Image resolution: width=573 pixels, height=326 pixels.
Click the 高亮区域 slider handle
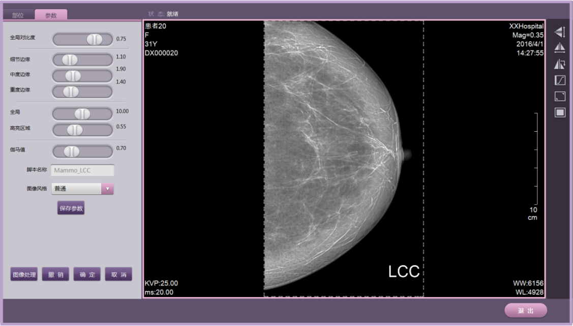(75, 130)
